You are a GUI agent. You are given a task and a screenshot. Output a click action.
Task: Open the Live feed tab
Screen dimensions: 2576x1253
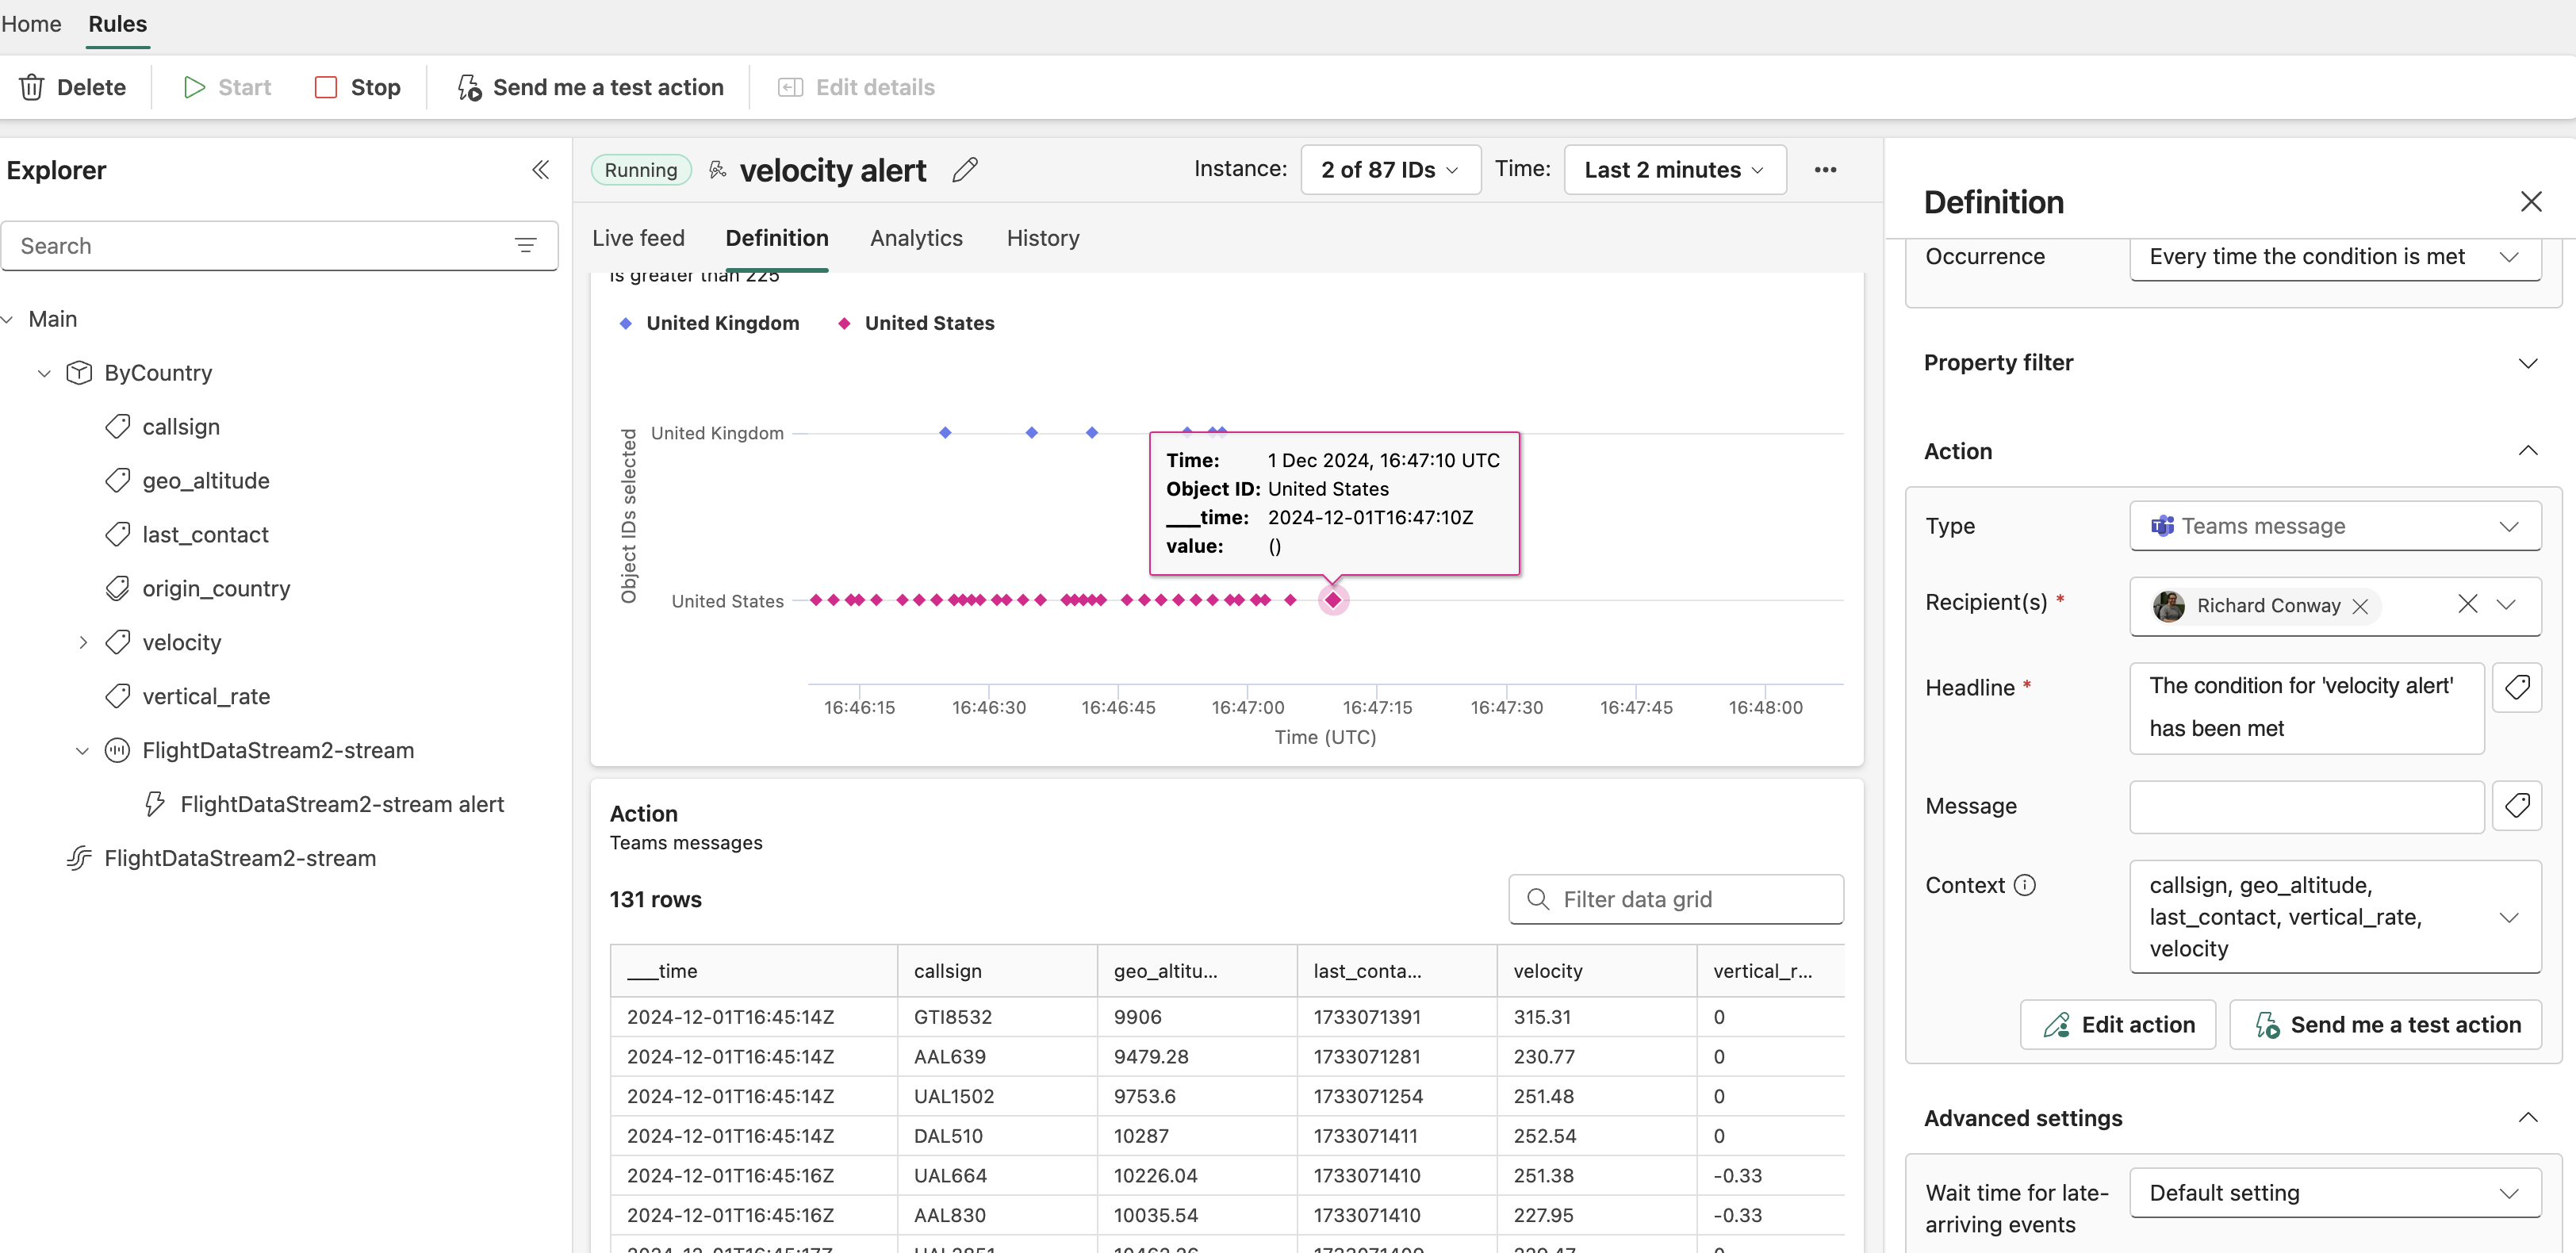point(638,238)
